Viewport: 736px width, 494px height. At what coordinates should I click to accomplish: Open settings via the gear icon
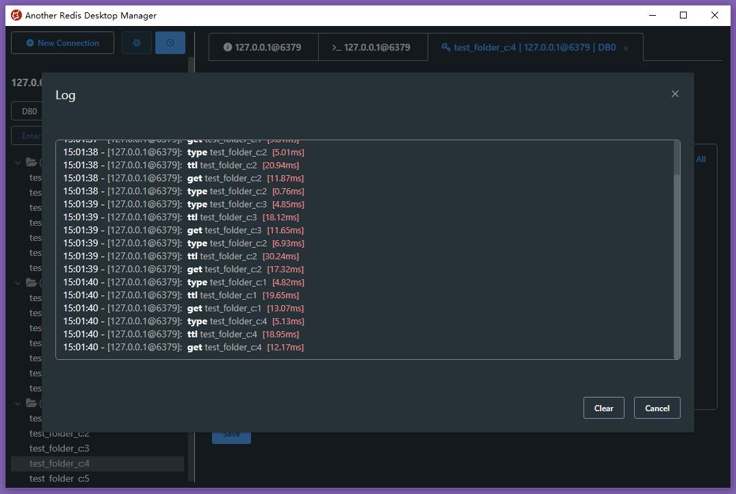pyautogui.click(x=136, y=42)
